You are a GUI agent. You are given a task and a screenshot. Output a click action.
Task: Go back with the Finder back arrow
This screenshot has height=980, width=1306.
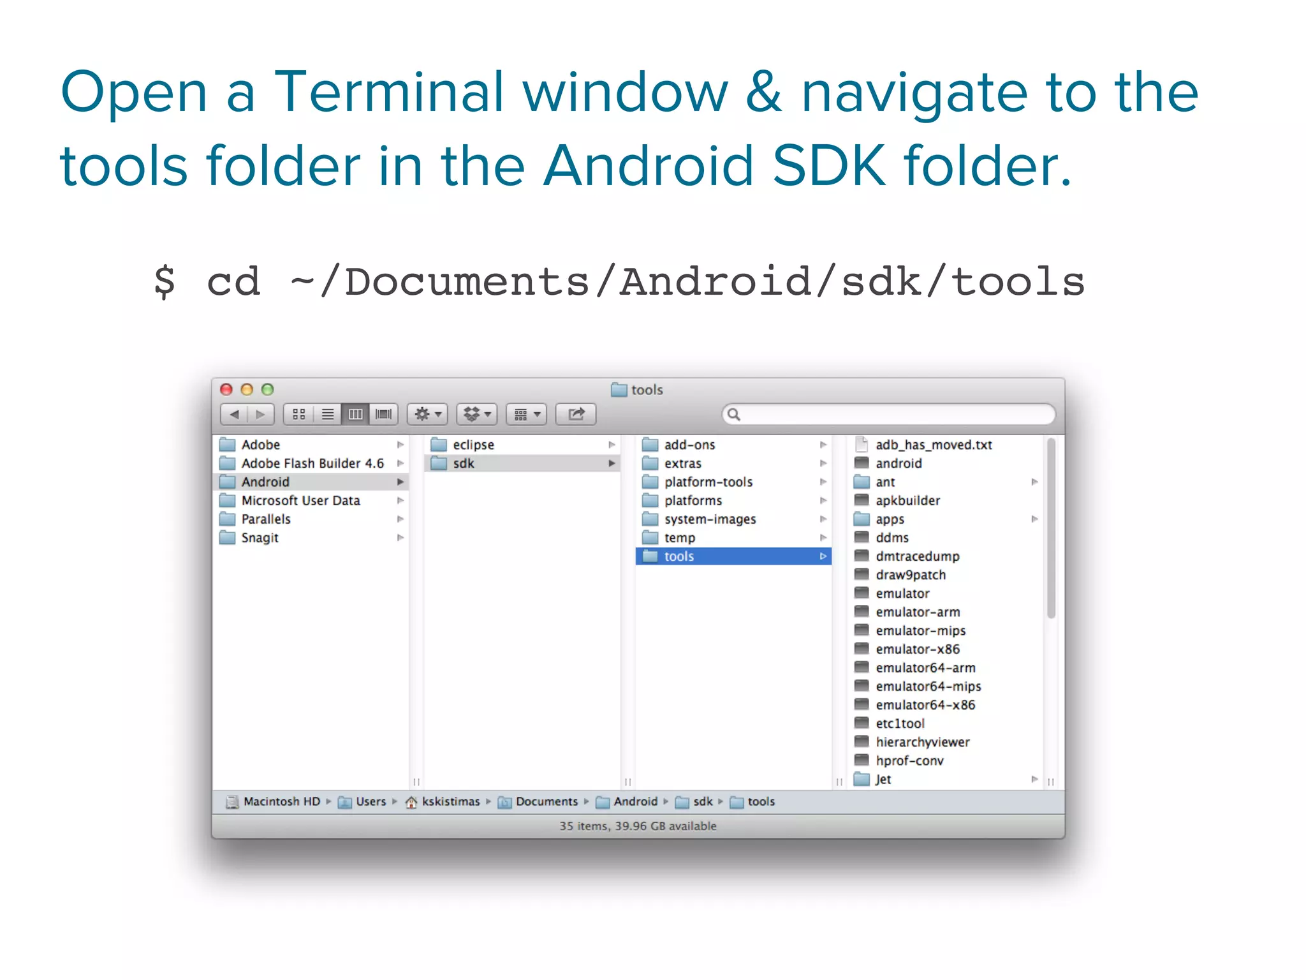click(x=234, y=414)
